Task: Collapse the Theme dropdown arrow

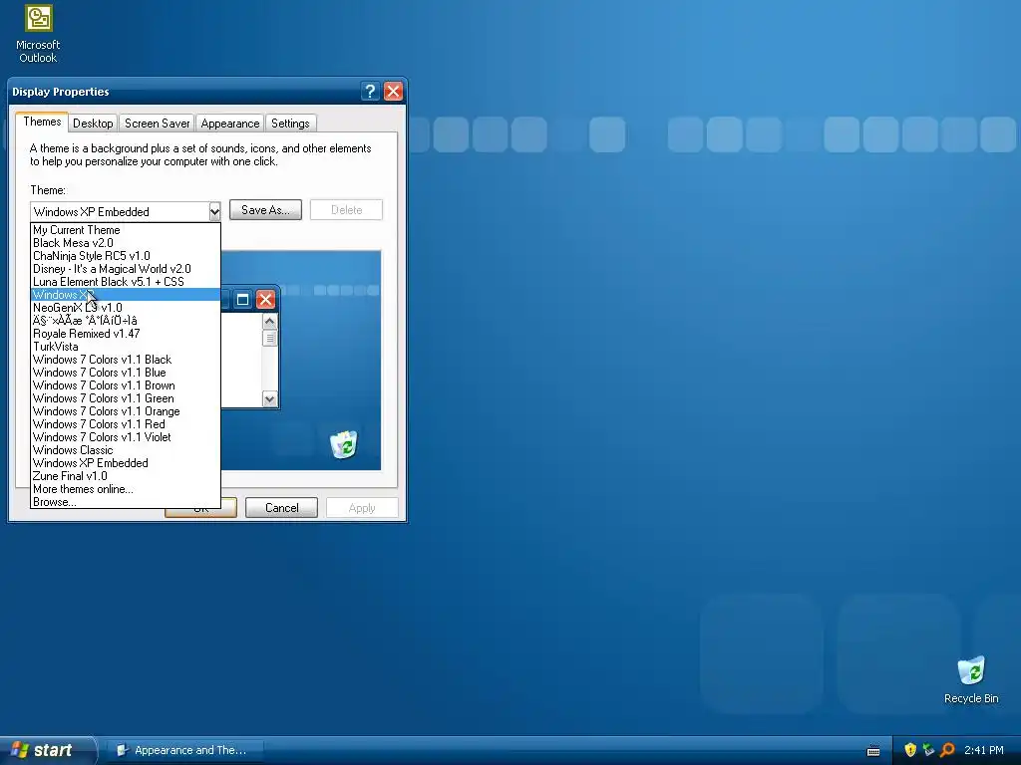Action: click(x=214, y=211)
